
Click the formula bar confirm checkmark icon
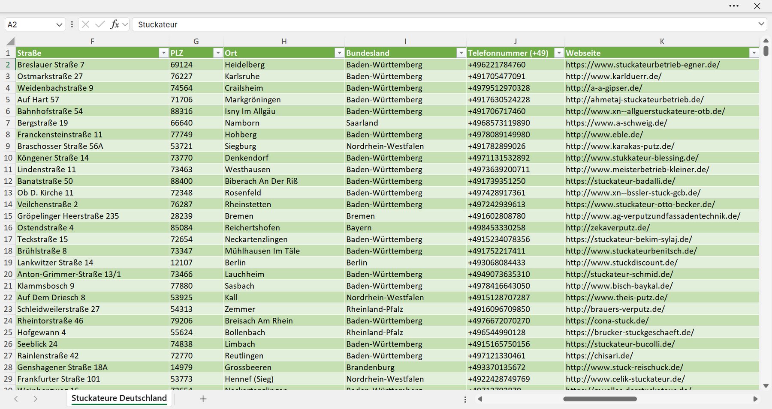click(100, 24)
